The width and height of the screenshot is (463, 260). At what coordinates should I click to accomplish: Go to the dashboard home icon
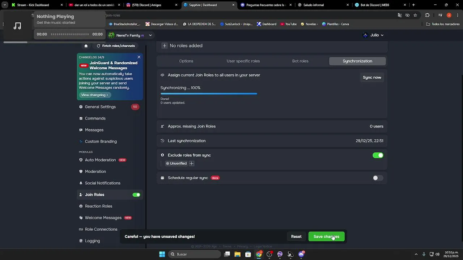click(86, 46)
